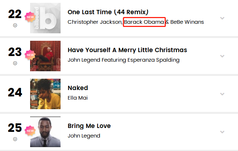Click the NEW badge on rank 22
Screen dimensions: 238x151
point(30,17)
